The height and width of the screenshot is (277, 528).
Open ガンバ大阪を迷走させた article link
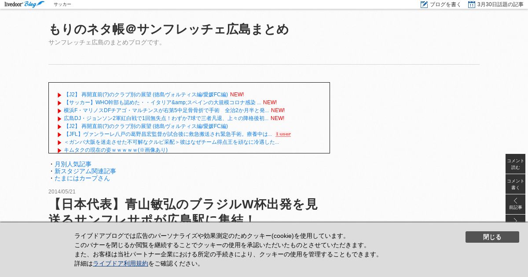(171, 142)
